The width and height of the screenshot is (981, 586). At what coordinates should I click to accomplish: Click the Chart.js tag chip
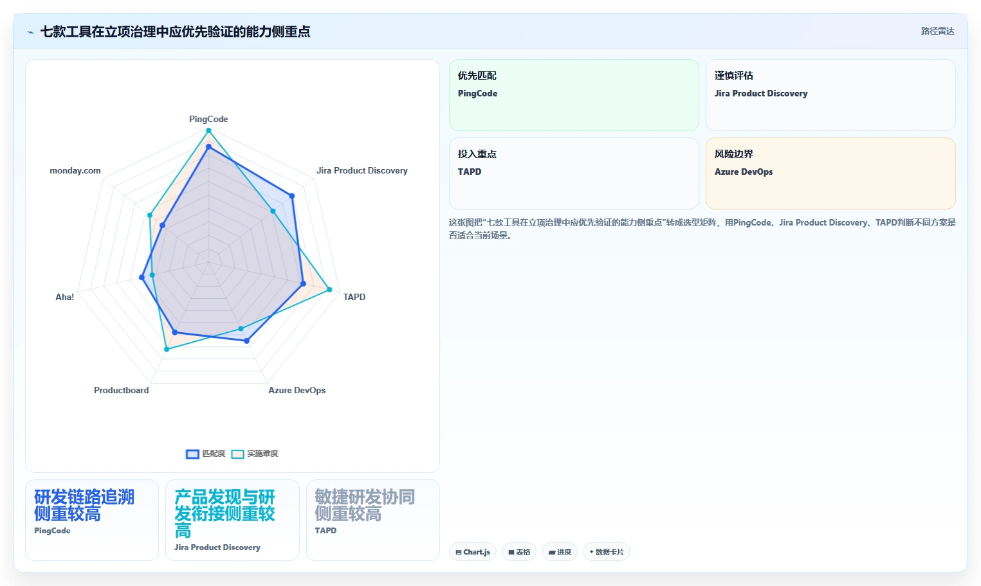click(x=473, y=552)
